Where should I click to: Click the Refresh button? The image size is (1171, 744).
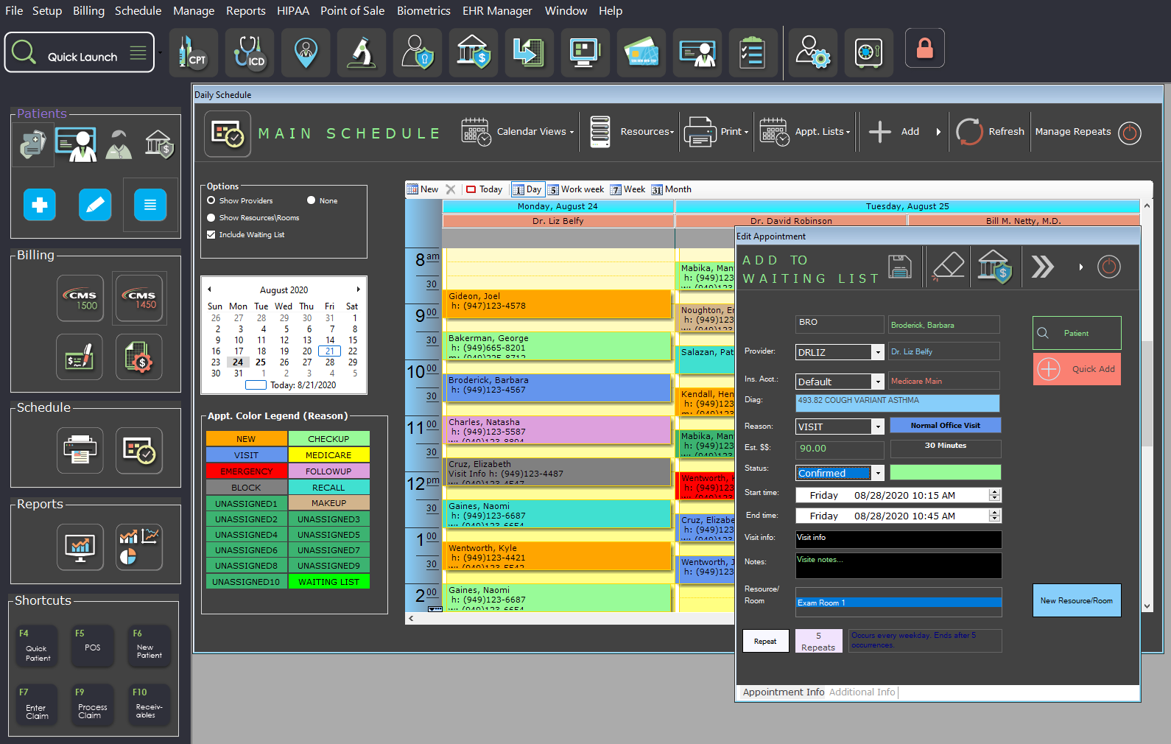click(x=991, y=132)
